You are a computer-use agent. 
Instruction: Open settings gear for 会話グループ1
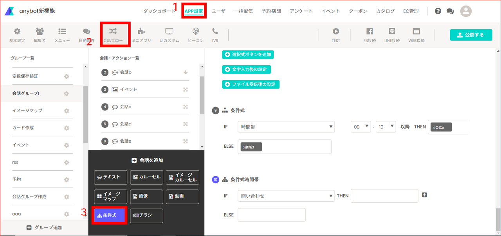[x=67, y=93]
